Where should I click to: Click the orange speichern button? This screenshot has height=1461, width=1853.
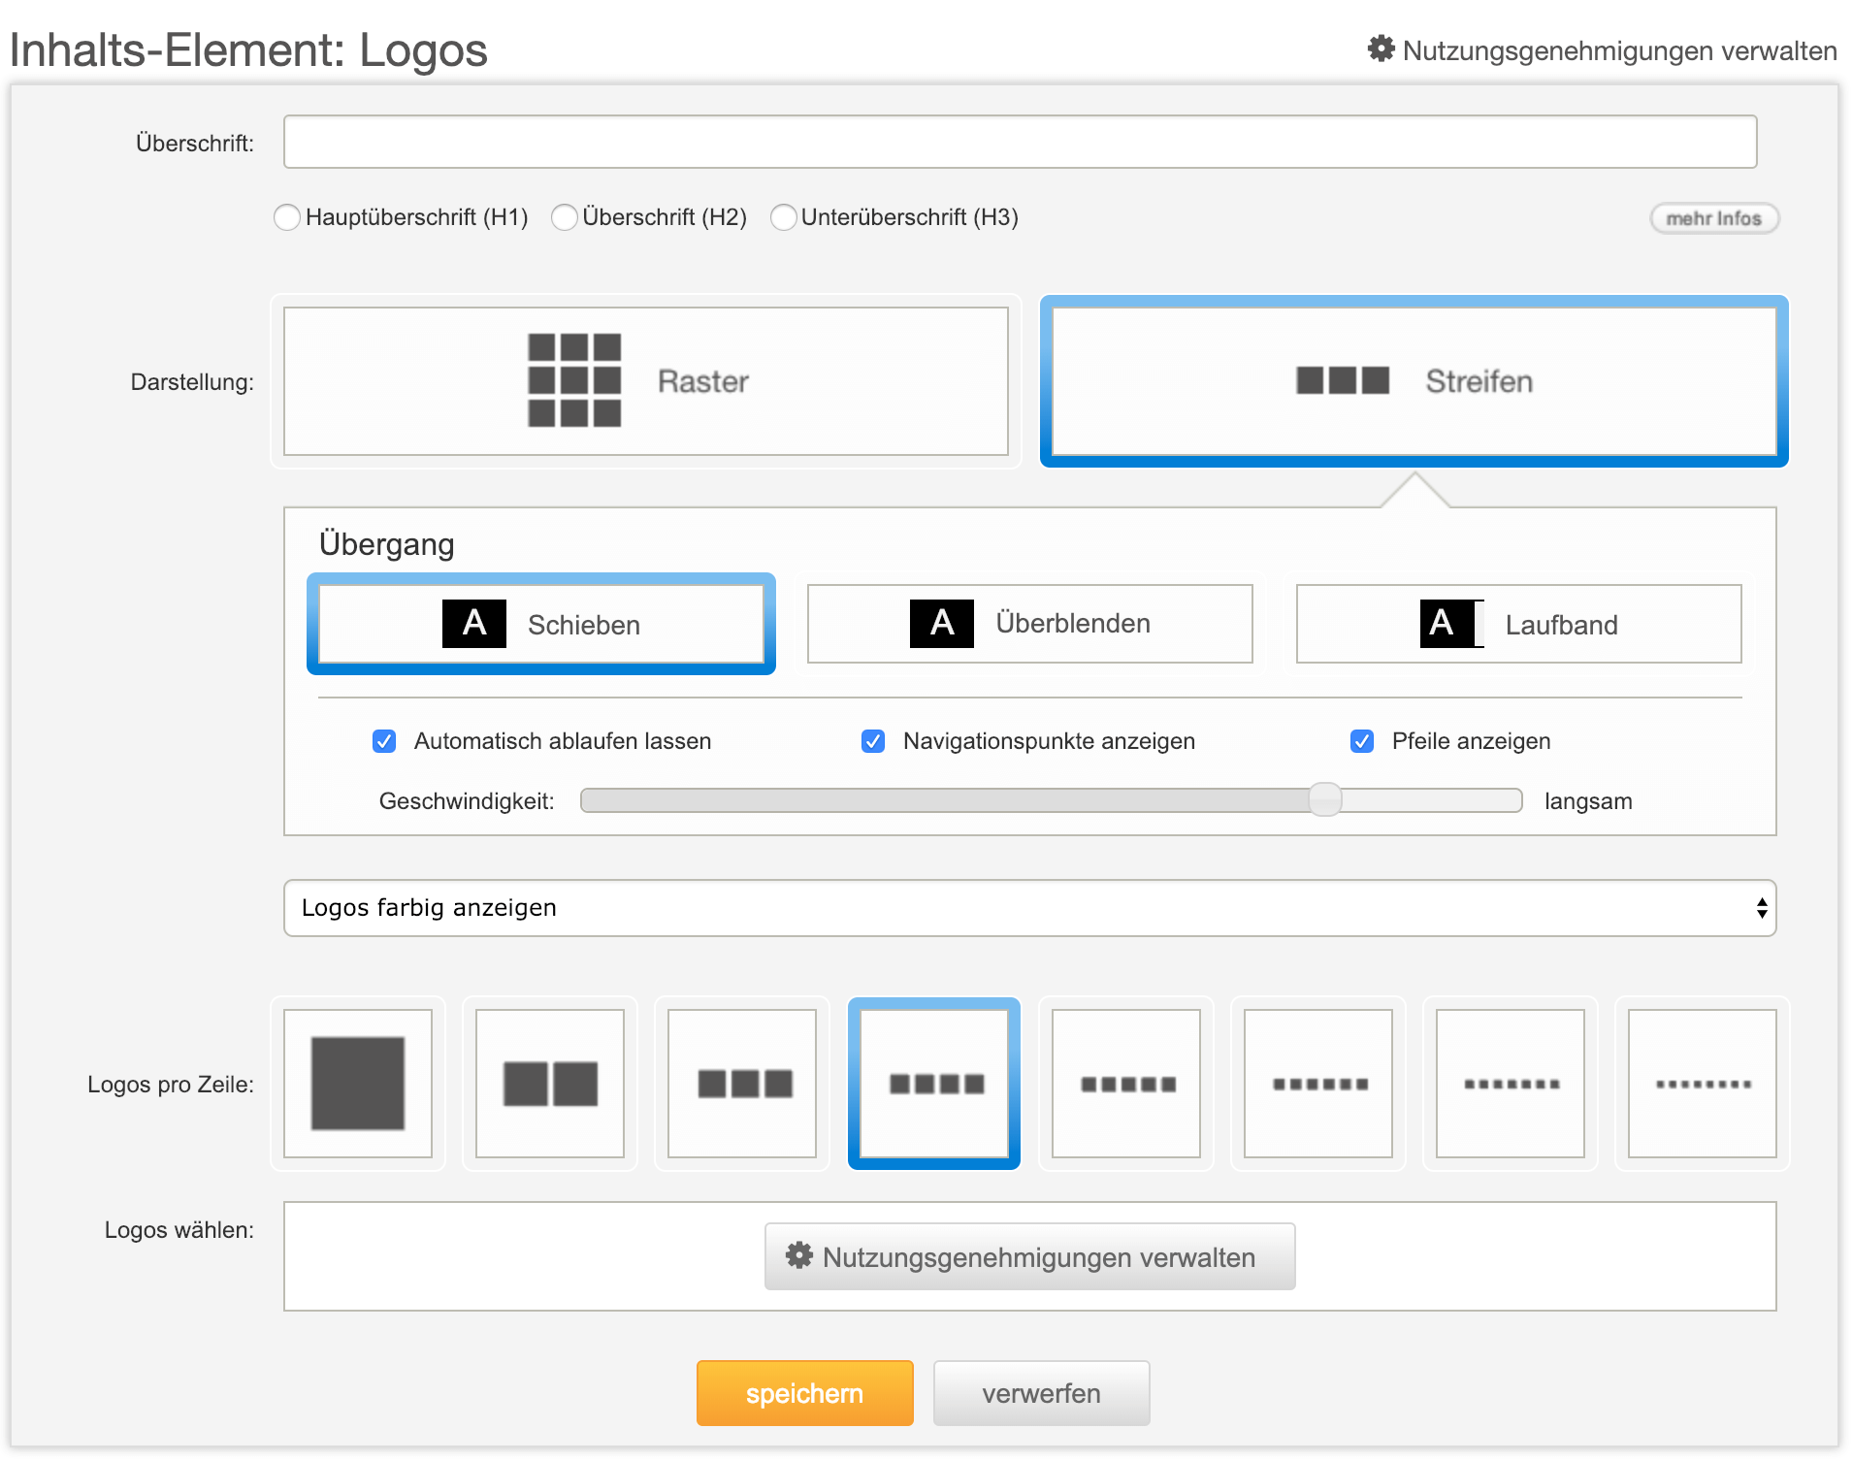click(804, 1393)
